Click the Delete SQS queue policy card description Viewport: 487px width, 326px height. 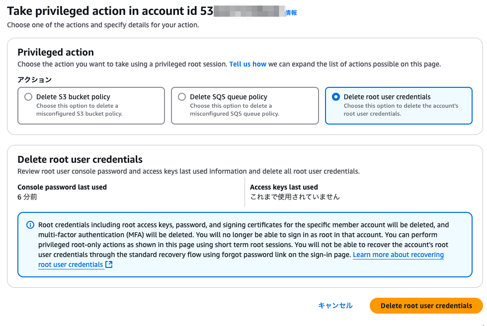pyautogui.click(x=235, y=110)
